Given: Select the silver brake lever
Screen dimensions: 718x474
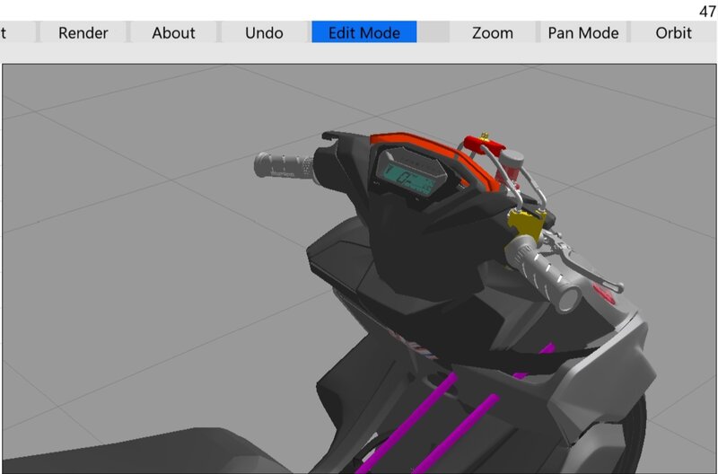Looking at the screenshot, I should point(586,263).
